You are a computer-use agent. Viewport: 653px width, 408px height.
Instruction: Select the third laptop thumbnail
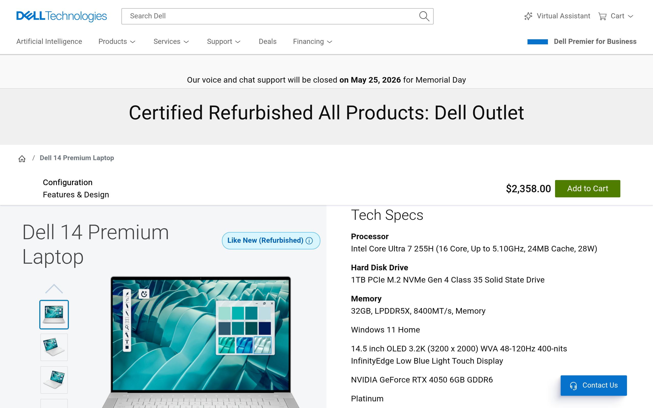pos(54,380)
